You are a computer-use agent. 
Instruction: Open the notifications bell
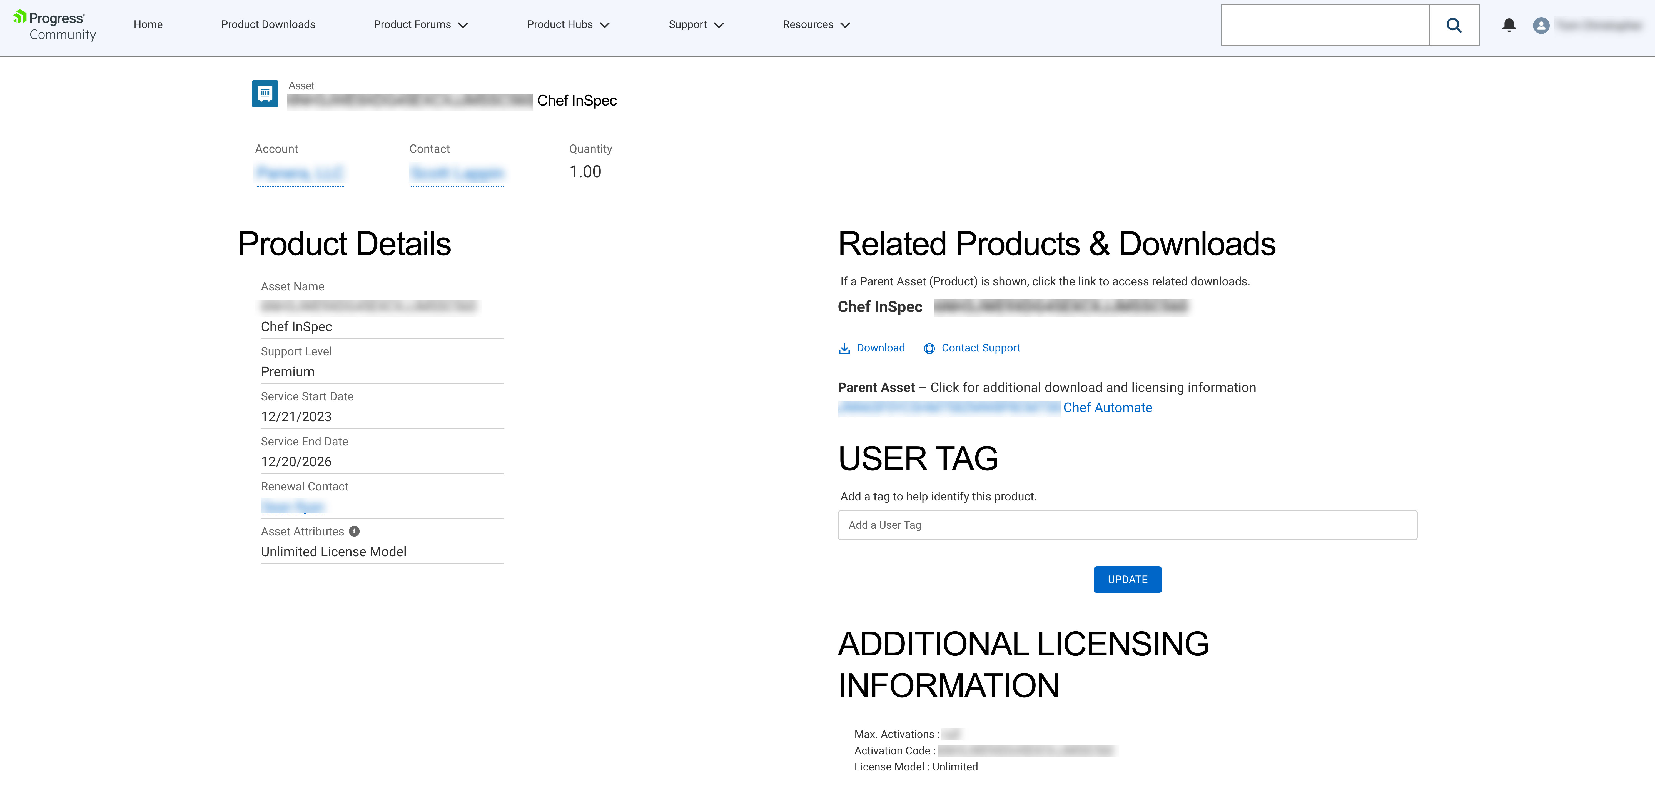coord(1509,25)
